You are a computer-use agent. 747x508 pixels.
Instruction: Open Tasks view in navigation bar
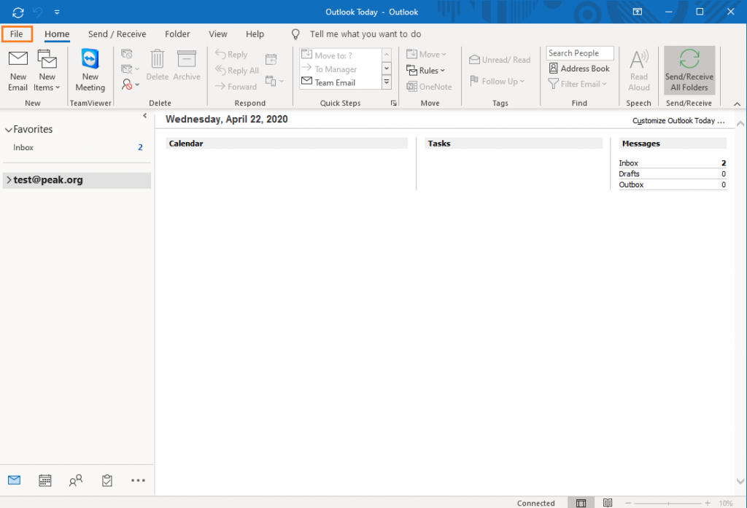click(x=107, y=480)
